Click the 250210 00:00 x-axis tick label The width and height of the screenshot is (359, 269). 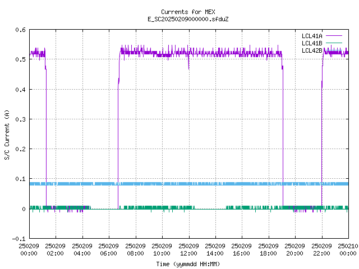click(348, 249)
